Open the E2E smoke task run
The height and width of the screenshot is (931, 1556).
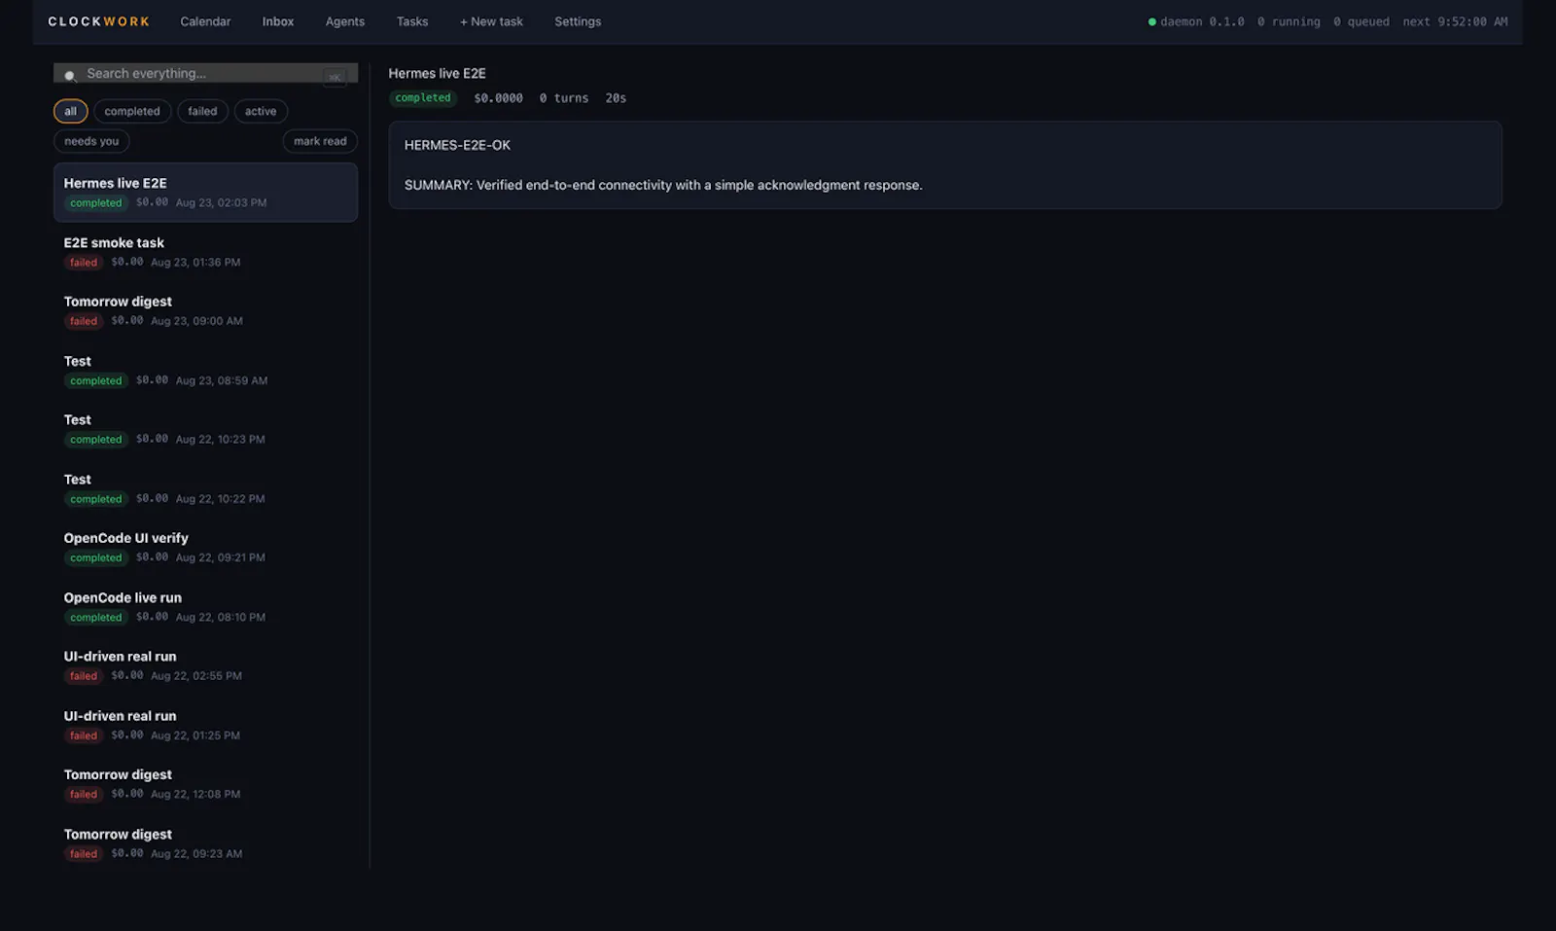pyautogui.click(x=205, y=252)
